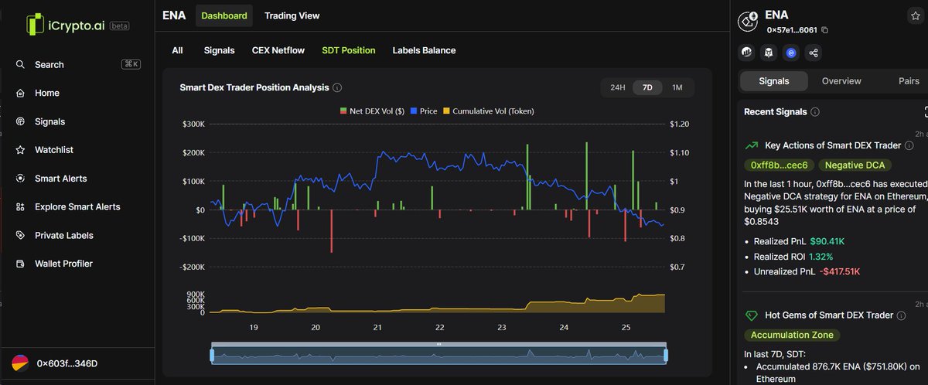Click the ENA token logo in right panel
This screenshot has width=928, height=385.
[x=749, y=21]
